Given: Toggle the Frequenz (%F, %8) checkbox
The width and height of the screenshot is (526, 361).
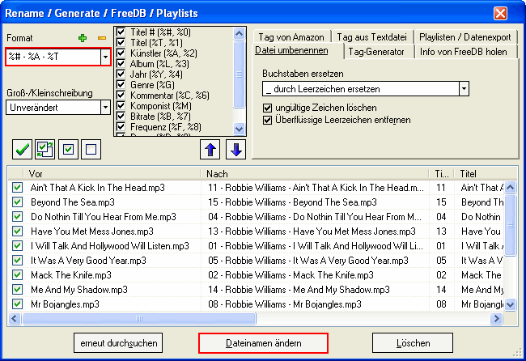Looking at the screenshot, I should (121, 127).
